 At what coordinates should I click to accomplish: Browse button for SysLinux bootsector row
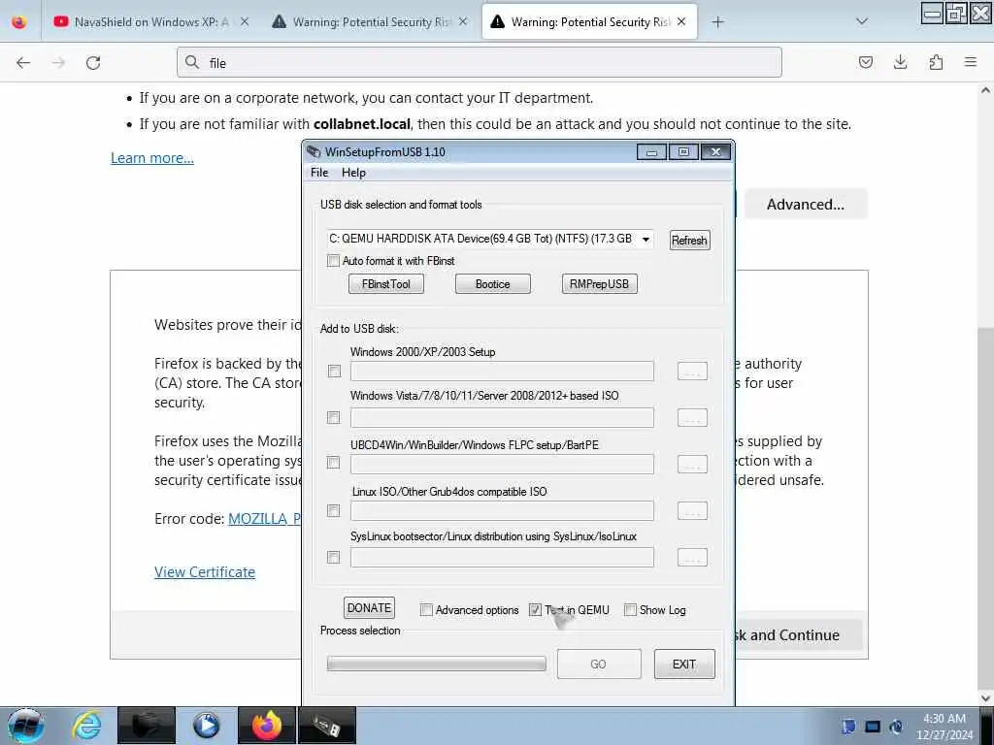tap(692, 558)
